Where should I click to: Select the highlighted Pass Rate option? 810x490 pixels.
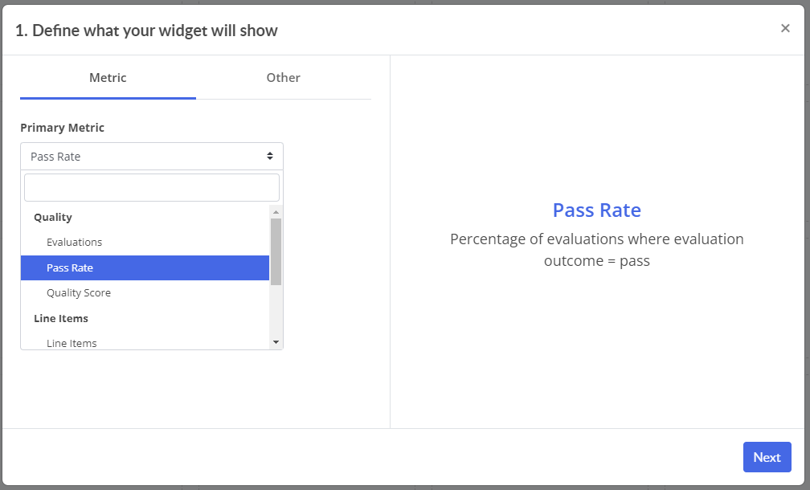click(145, 268)
